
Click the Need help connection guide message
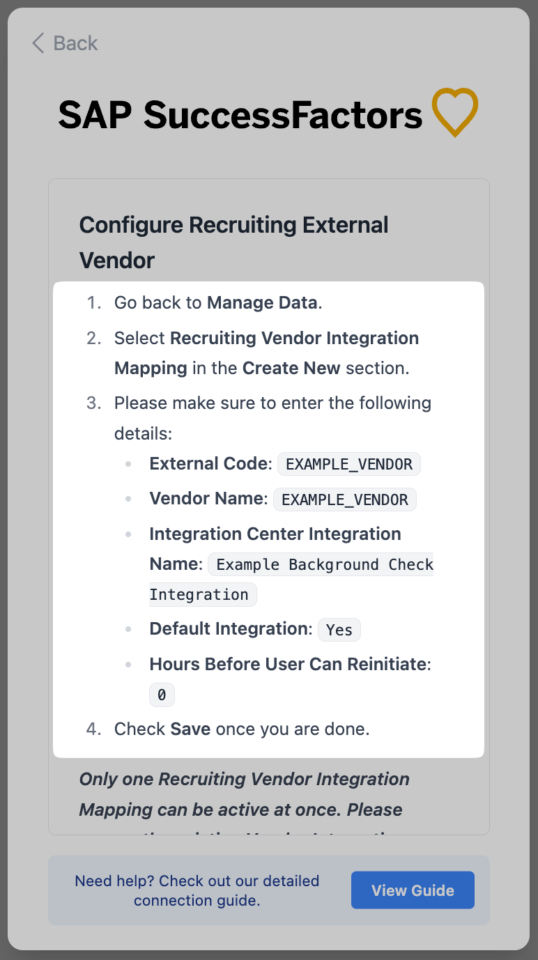pyautogui.click(x=197, y=890)
